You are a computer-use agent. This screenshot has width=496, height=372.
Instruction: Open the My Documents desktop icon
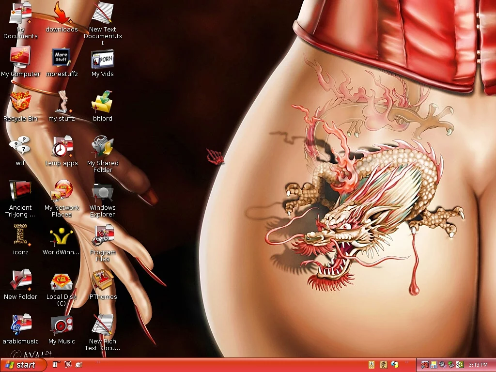(20, 15)
